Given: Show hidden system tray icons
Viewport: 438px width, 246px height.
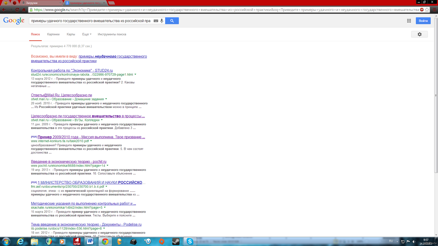Looking at the screenshot, I should click(397, 242).
